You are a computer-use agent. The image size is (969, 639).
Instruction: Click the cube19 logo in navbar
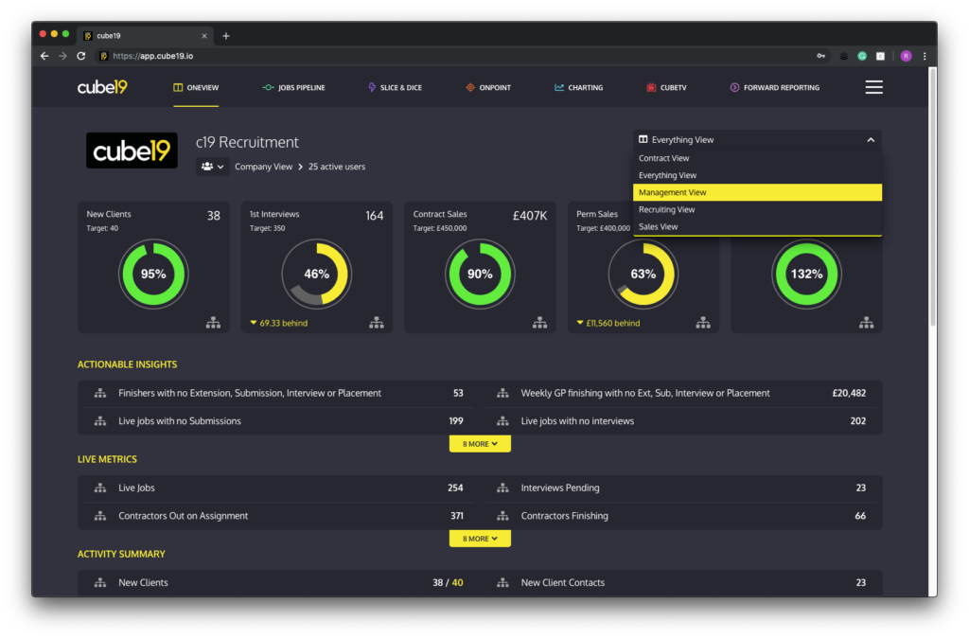tap(102, 87)
